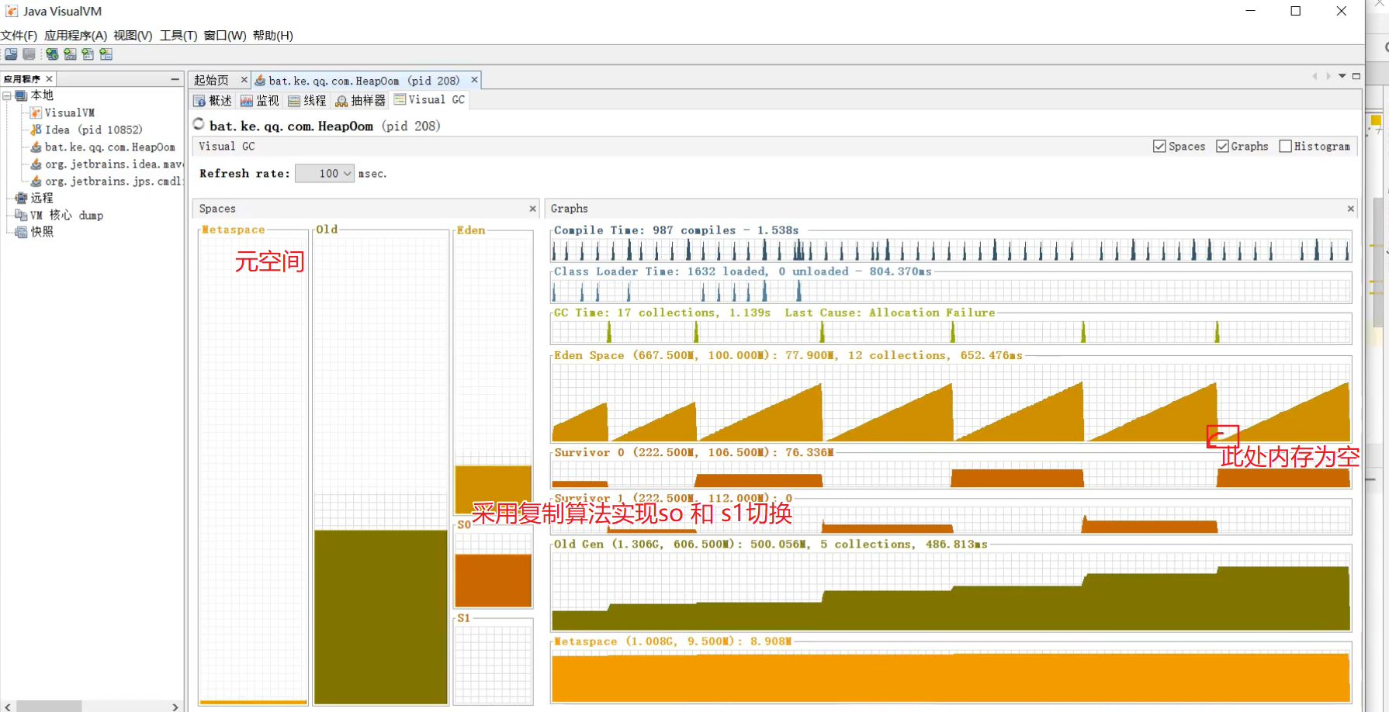This screenshot has width=1389, height=712.
Task: Click the Survivor 0 graph label
Action: click(x=694, y=452)
